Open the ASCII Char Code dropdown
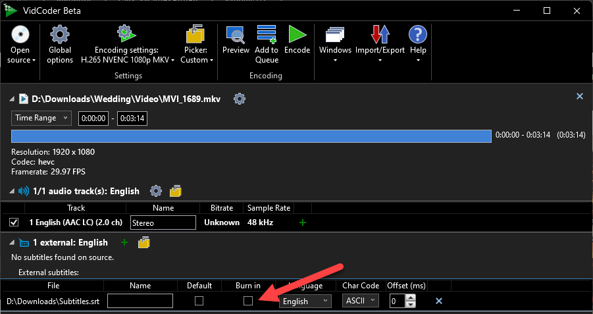 (361, 301)
